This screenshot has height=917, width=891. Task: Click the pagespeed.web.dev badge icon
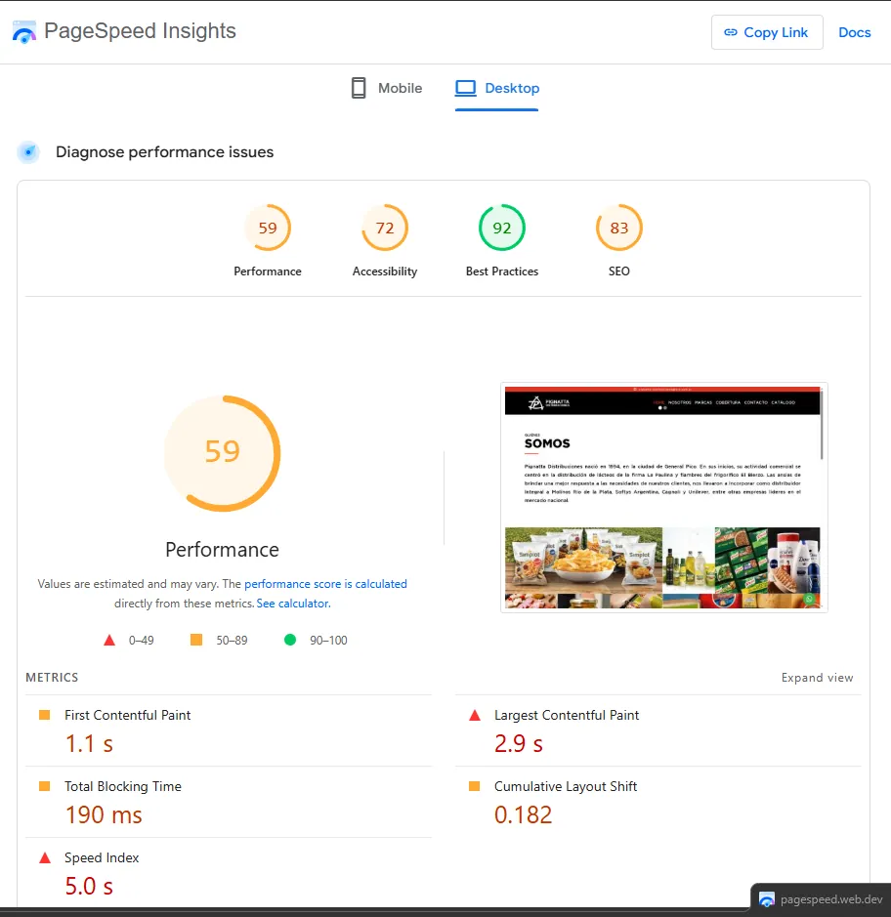(x=766, y=898)
